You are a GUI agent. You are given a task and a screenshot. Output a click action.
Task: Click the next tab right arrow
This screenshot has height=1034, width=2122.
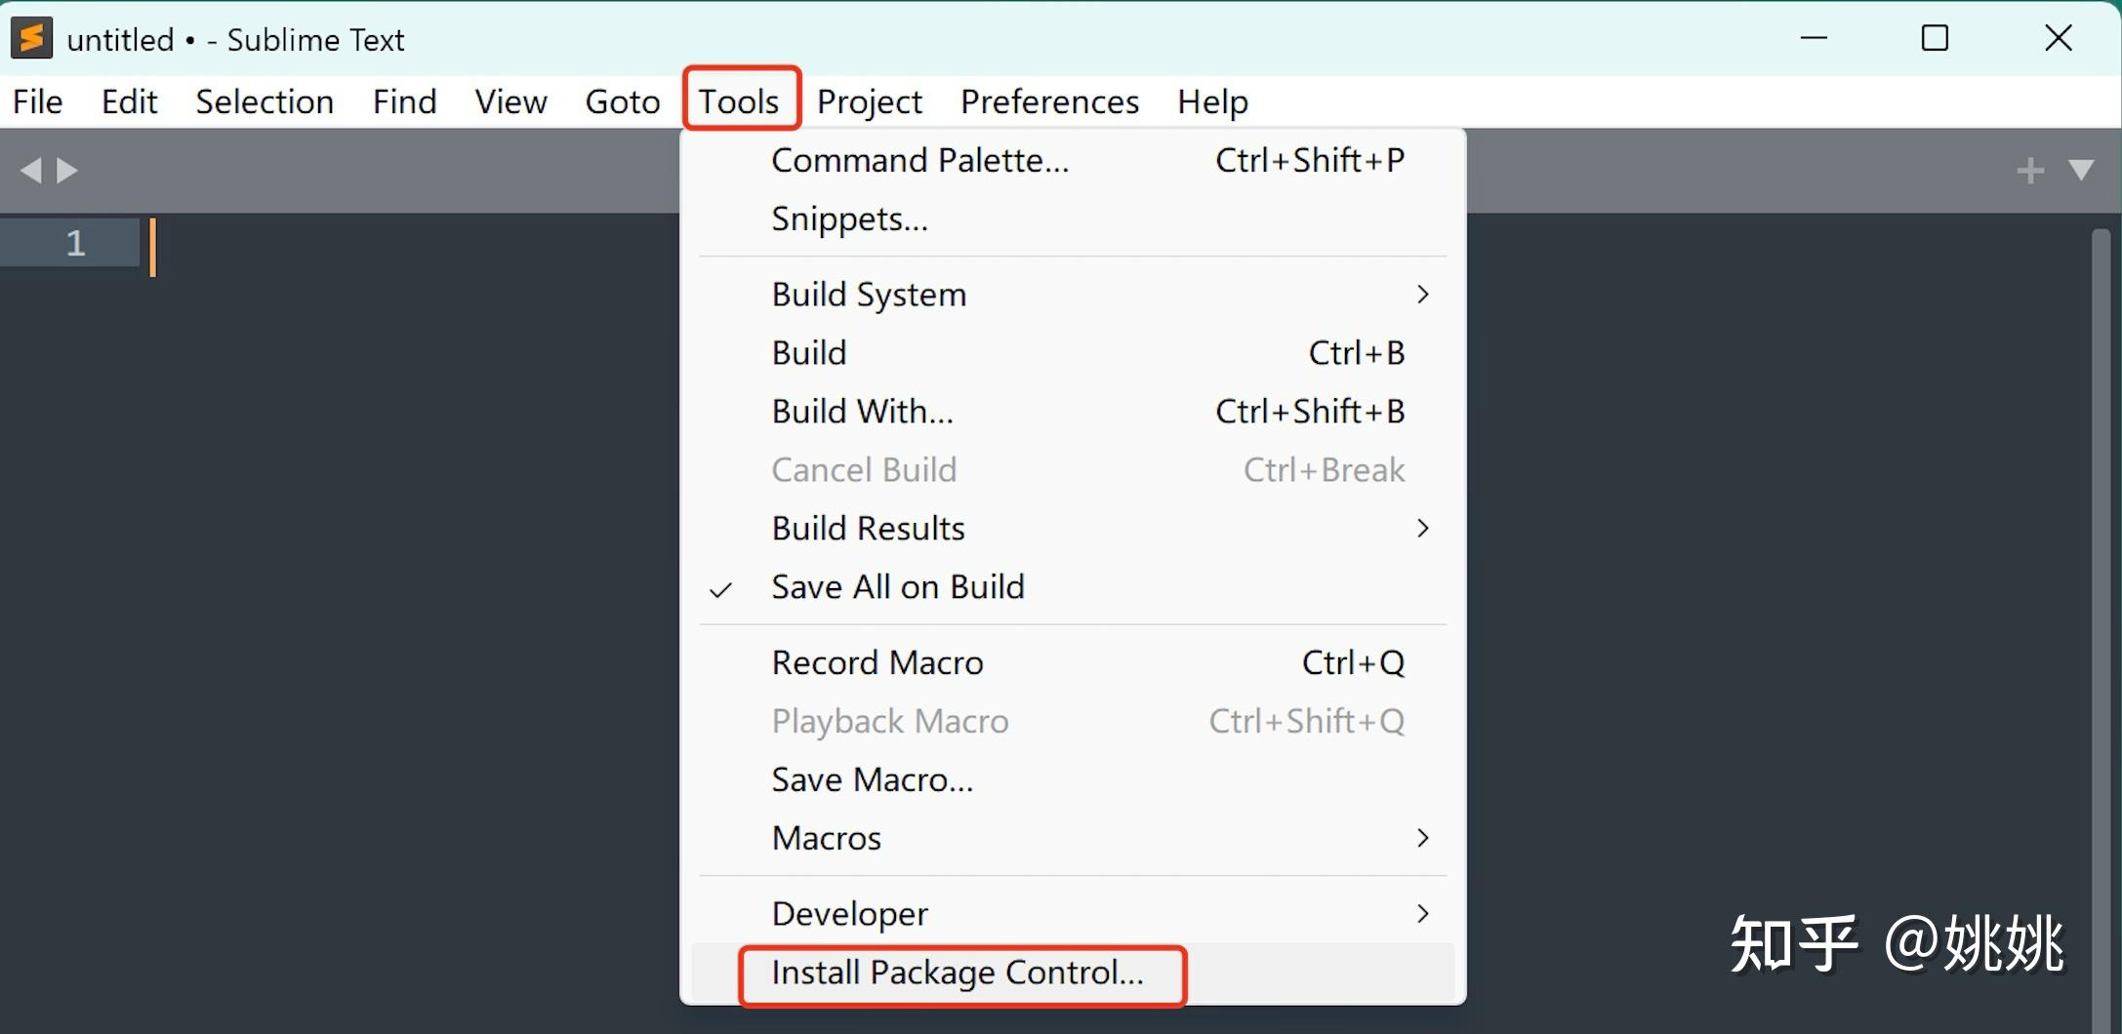[x=67, y=171]
